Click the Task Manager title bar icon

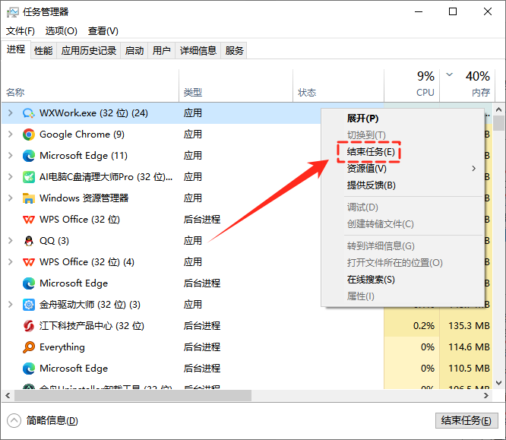click(x=13, y=12)
